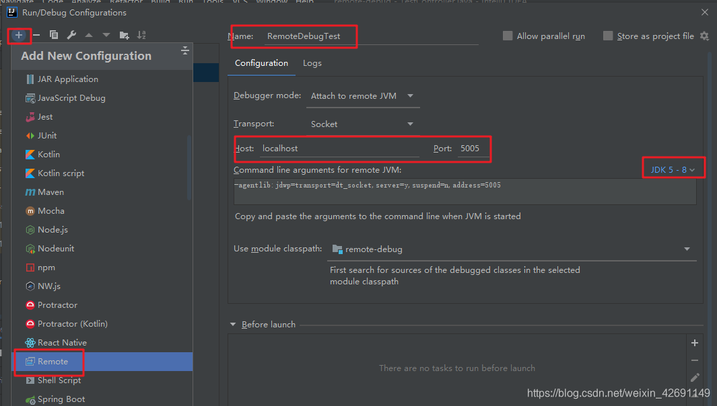Click the Remove Configuration minus icon
The image size is (717, 406).
[36, 35]
